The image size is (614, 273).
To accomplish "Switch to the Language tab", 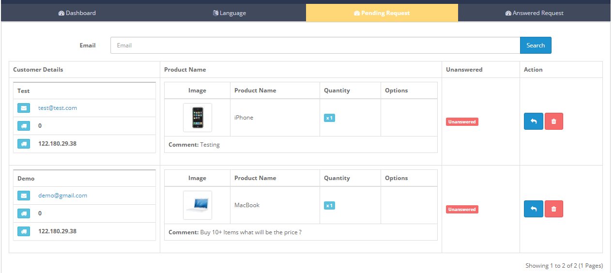I will click(230, 13).
